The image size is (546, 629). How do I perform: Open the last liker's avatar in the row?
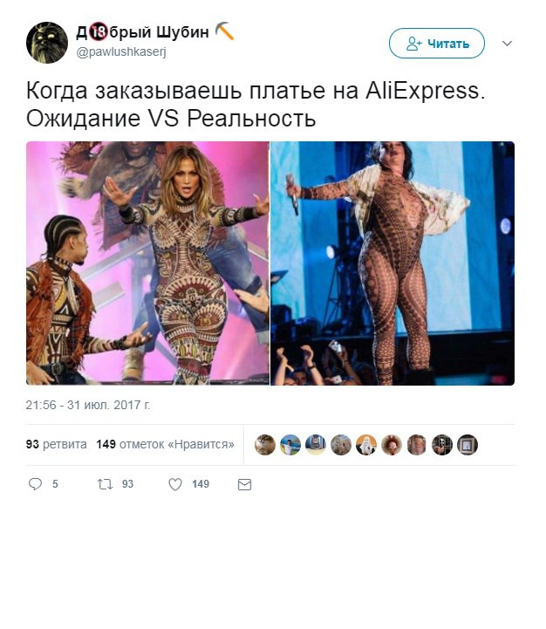(468, 444)
